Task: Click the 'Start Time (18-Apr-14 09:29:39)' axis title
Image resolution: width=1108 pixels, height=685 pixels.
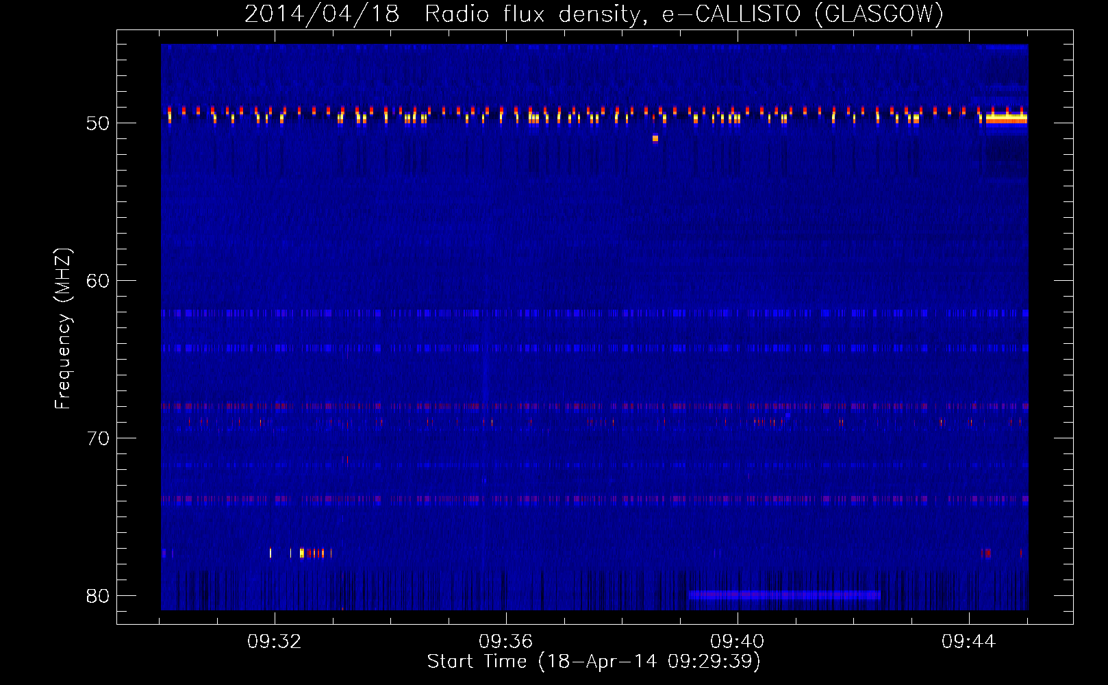Action: [594, 662]
